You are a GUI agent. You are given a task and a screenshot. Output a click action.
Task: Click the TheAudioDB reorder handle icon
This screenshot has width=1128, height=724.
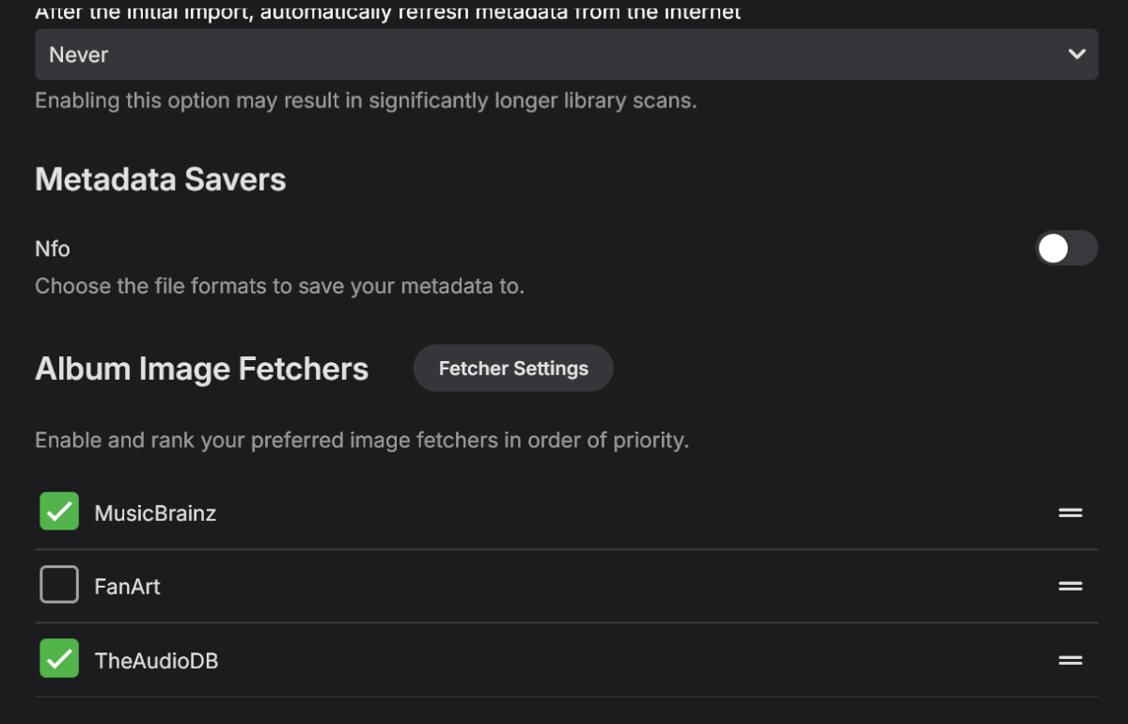click(1071, 660)
